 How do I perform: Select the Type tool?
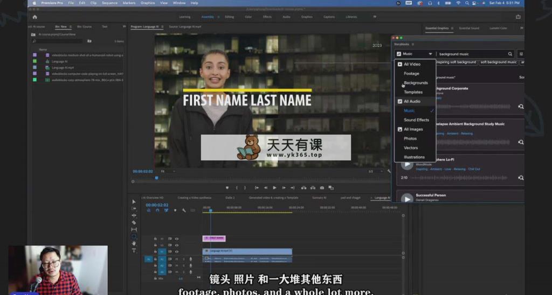(x=134, y=250)
